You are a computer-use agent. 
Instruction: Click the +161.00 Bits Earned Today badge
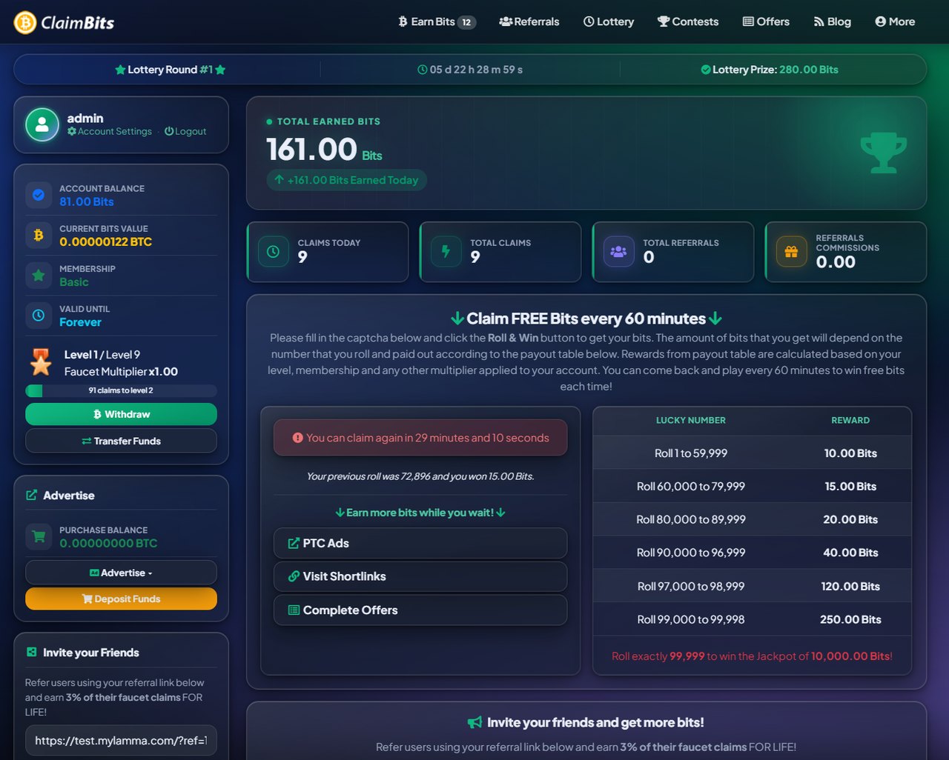(346, 180)
